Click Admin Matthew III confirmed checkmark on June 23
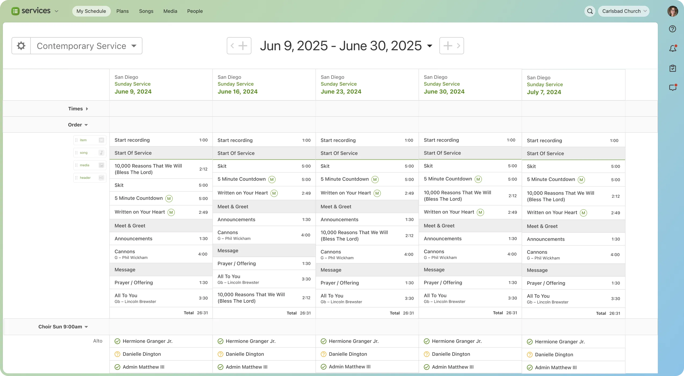 323,367
